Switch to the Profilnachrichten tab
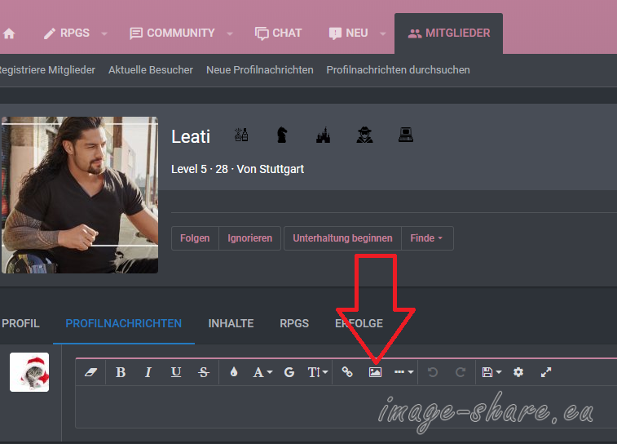 point(124,323)
